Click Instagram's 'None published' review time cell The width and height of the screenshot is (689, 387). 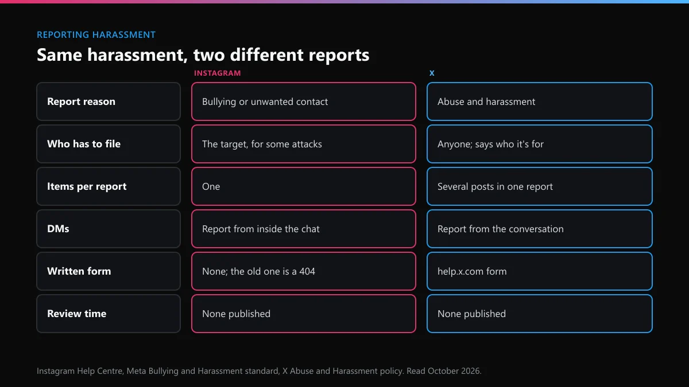[304, 314]
